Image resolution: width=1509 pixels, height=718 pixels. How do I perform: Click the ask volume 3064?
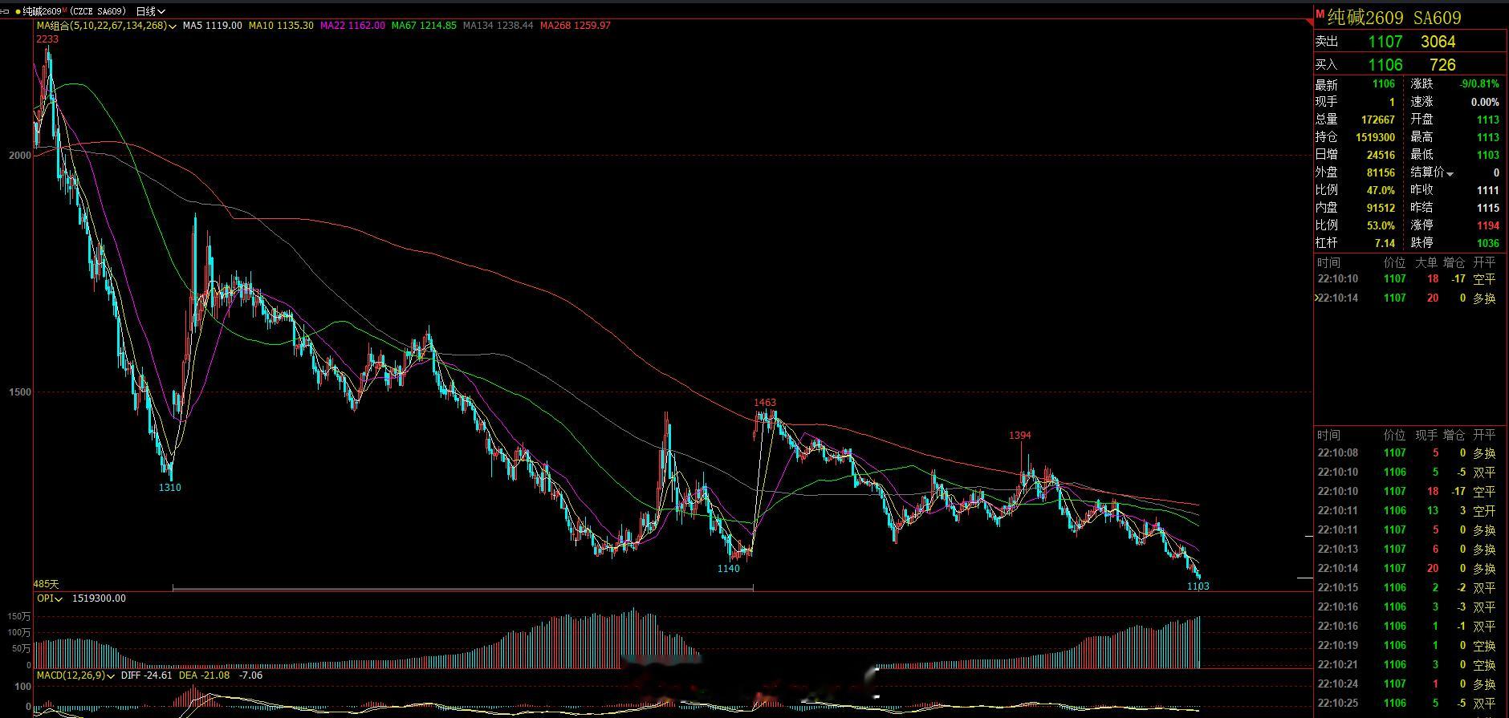coord(1438,42)
